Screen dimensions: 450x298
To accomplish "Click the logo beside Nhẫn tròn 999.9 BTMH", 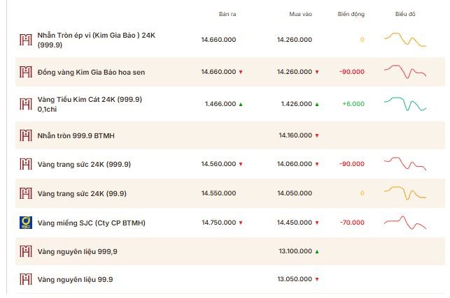I will [x=26, y=135].
